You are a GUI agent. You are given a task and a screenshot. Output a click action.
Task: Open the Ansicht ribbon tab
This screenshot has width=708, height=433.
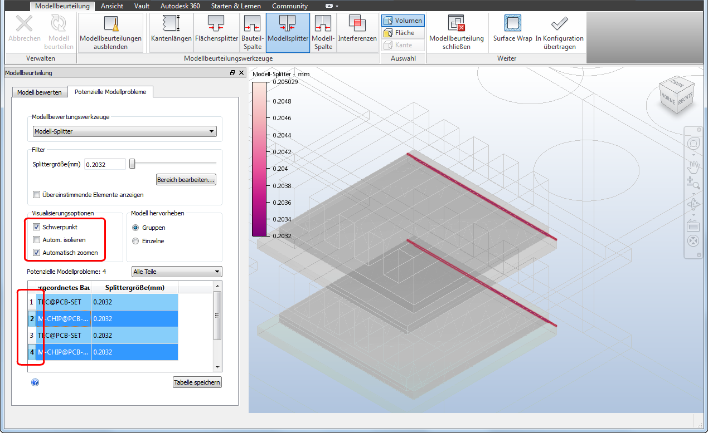(x=112, y=6)
